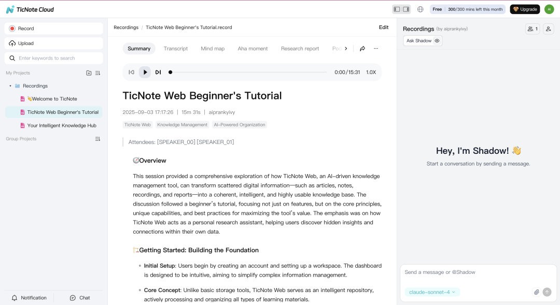The width and height of the screenshot is (560, 305).
Task: Open the members count icon showing 1
Action: [533, 29]
